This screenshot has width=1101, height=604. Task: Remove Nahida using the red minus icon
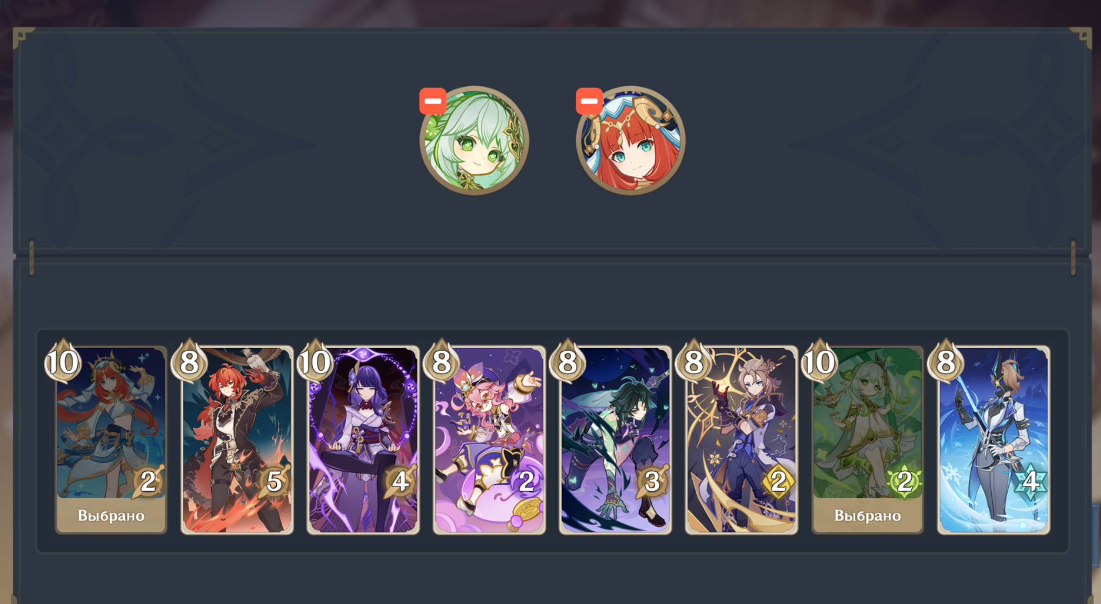tap(433, 101)
